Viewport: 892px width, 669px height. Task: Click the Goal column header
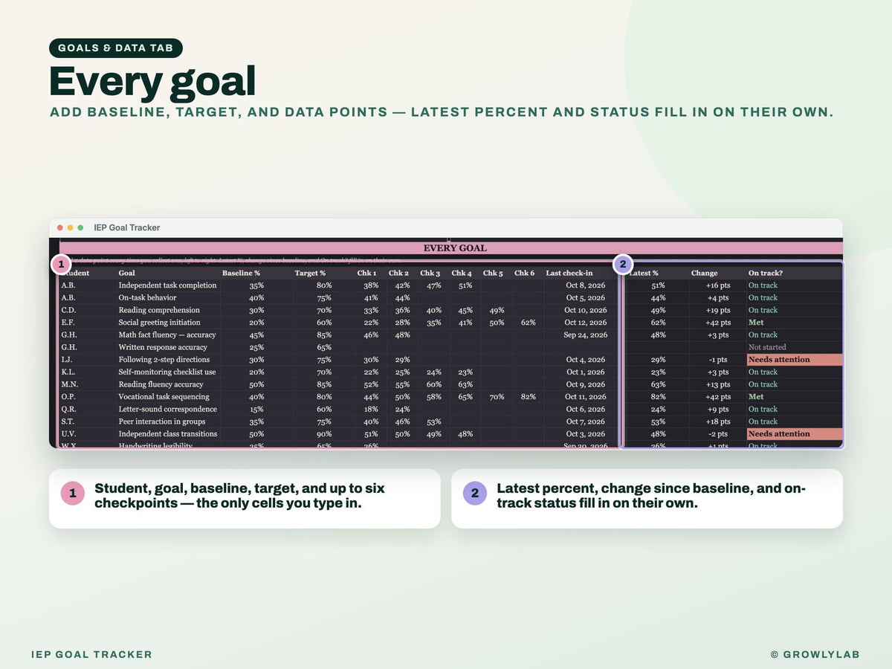pyautogui.click(x=126, y=273)
